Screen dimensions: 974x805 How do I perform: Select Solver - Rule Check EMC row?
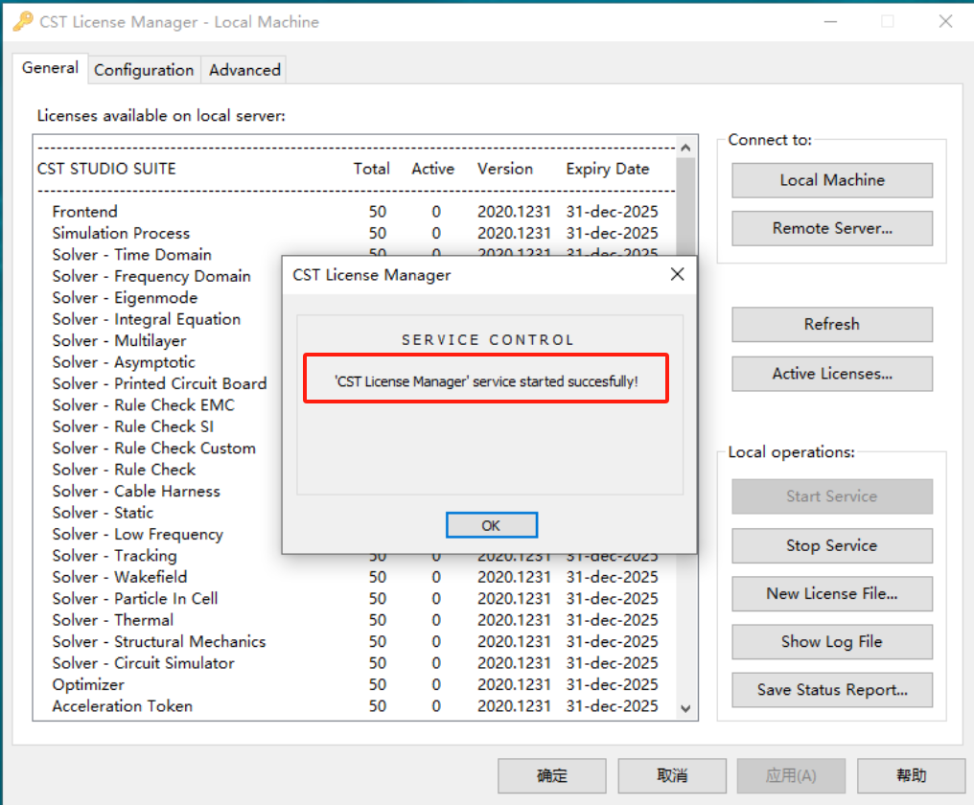(144, 405)
